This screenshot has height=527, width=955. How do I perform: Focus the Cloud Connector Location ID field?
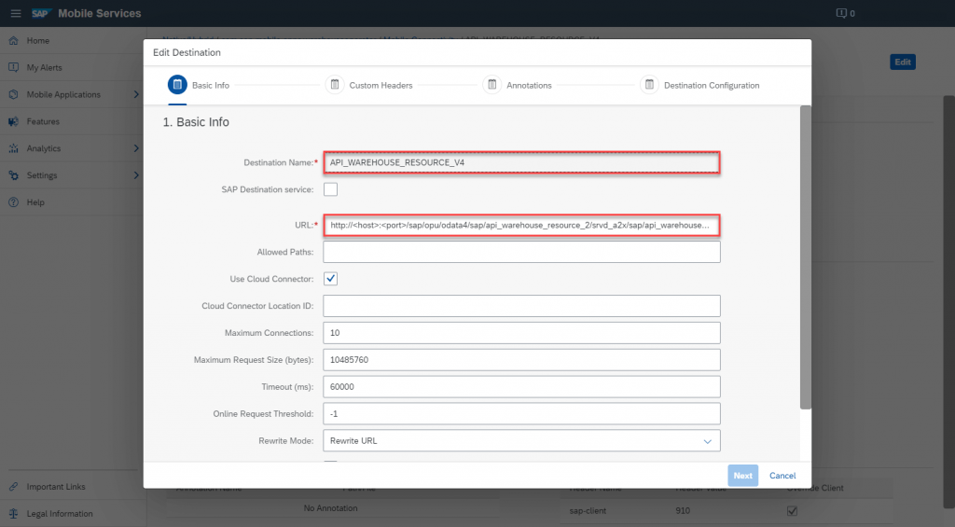pos(521,306)
